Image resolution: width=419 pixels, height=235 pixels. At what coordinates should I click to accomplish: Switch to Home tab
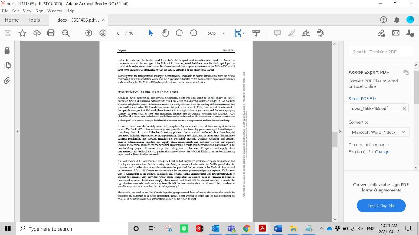12,20
